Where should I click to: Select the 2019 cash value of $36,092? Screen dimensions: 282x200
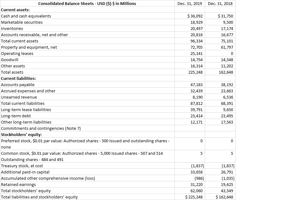coord(195,16)
